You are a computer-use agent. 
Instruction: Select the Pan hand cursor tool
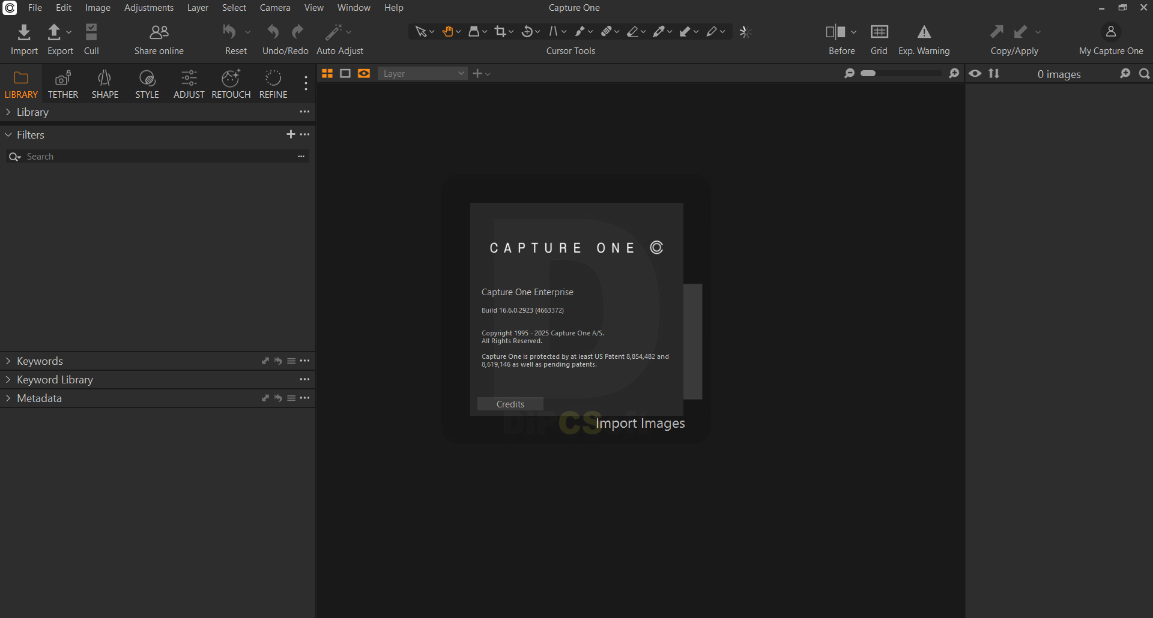[x=447, y=32]
